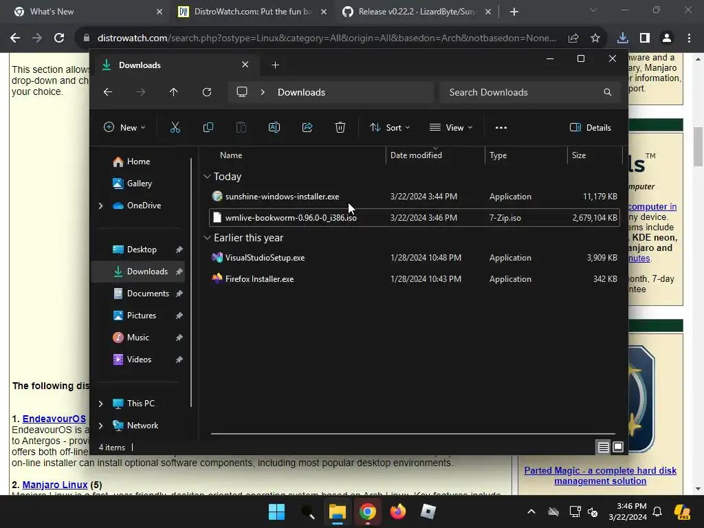
Task: Open Desktop in Quick access
Action: point(142,249)
